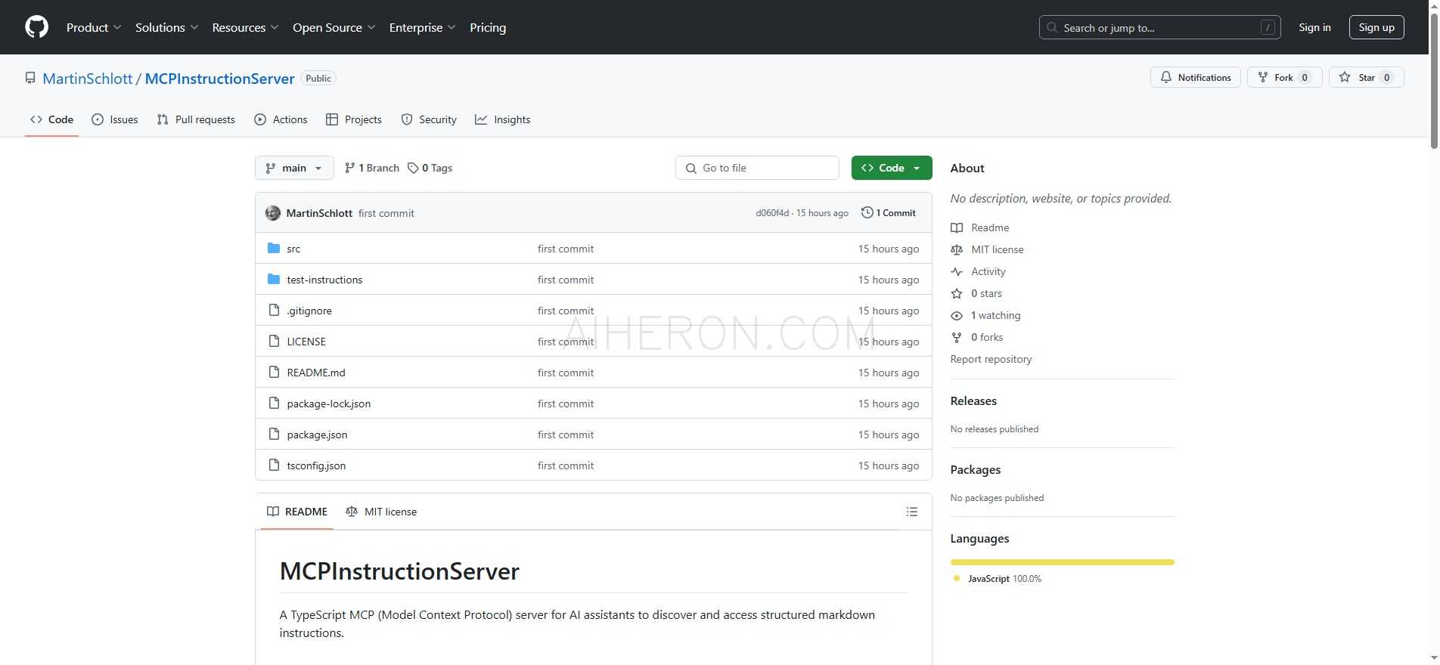
Task: Open the Packages heading link
Action: click(x=975, y=469)
